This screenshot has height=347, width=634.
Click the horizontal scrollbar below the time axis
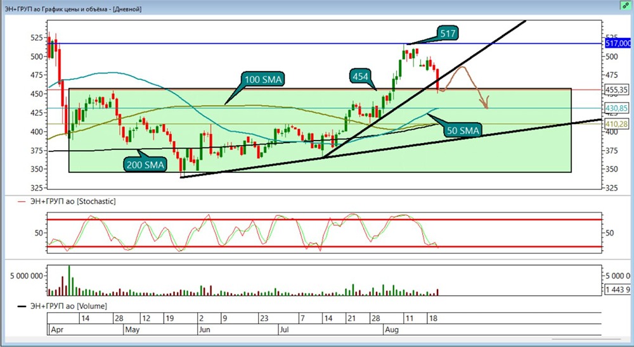pos(586,339)
